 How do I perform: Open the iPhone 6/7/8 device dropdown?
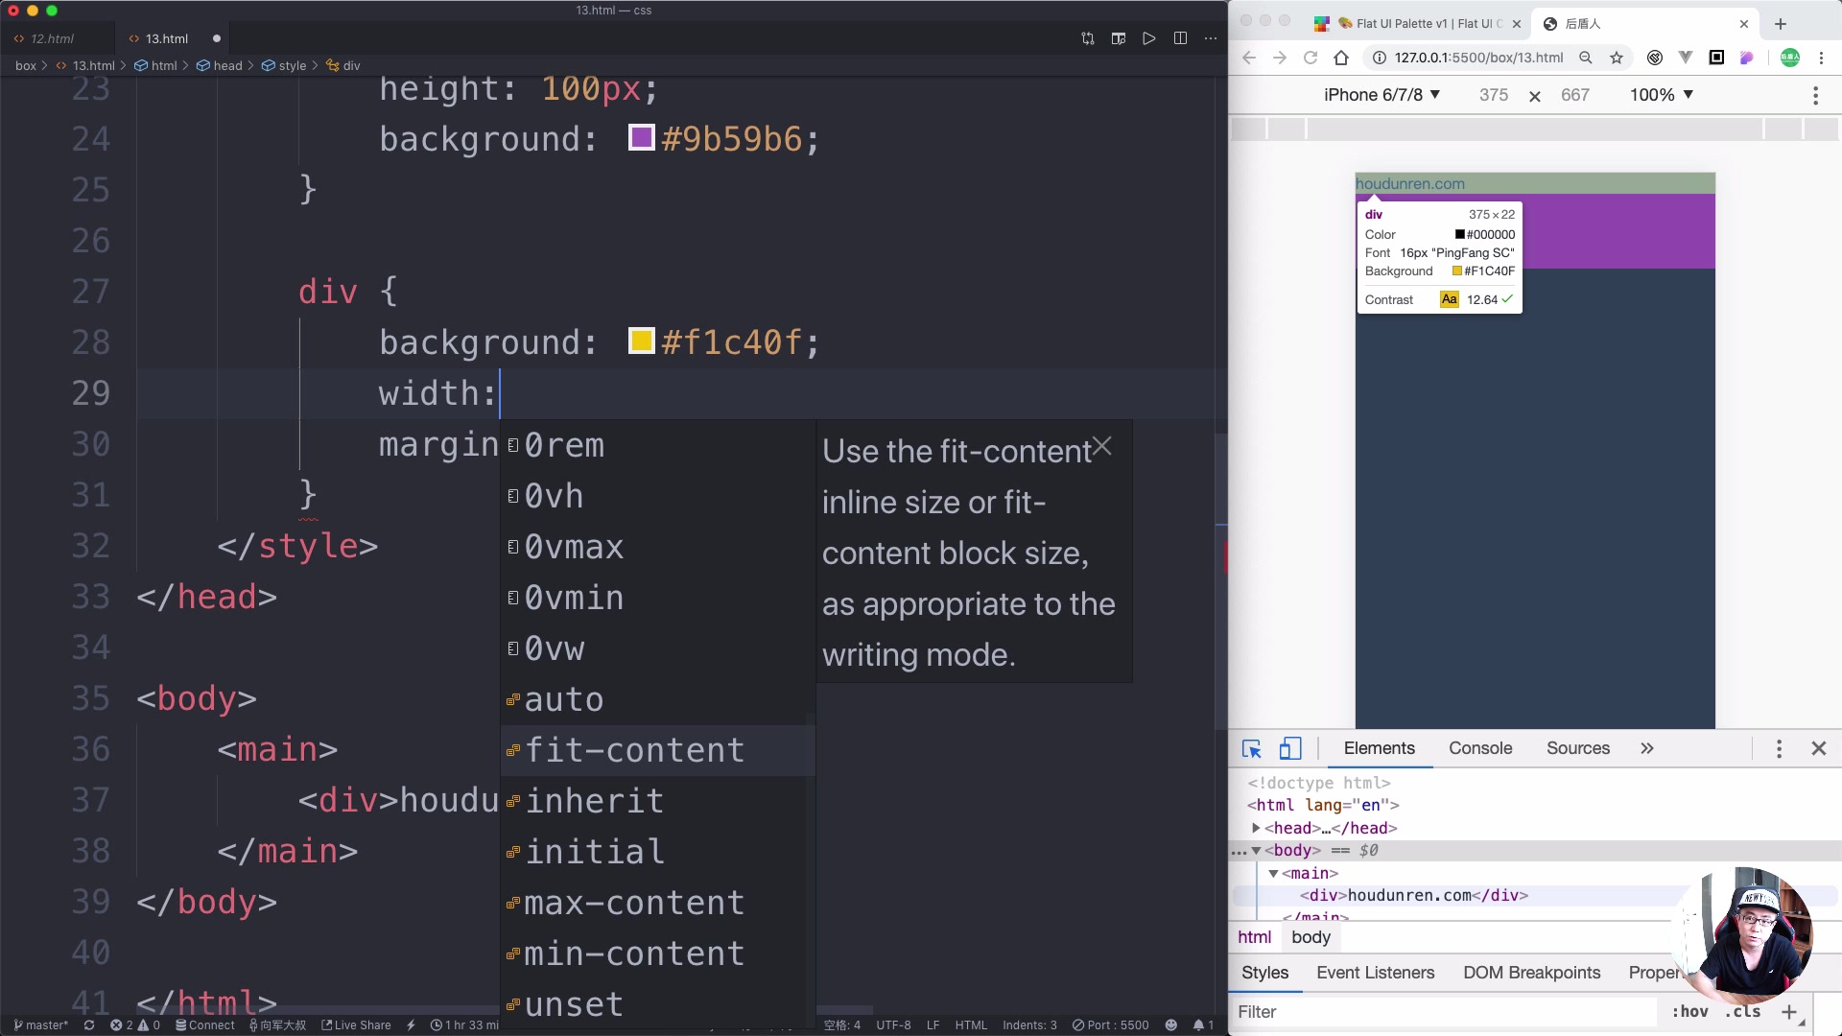[x=1381, y=95]
